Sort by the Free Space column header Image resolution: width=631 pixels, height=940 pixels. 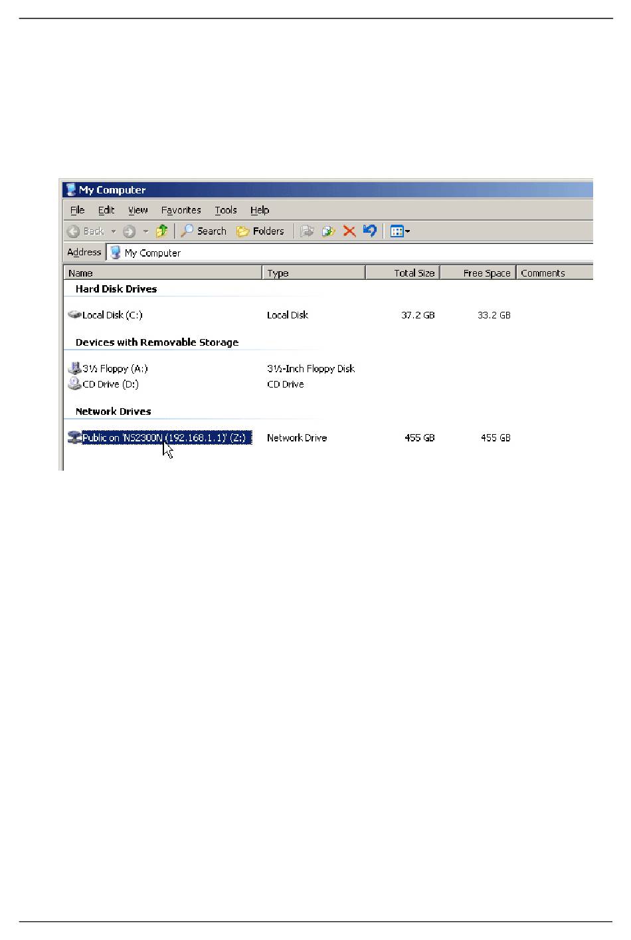(478, 273)
